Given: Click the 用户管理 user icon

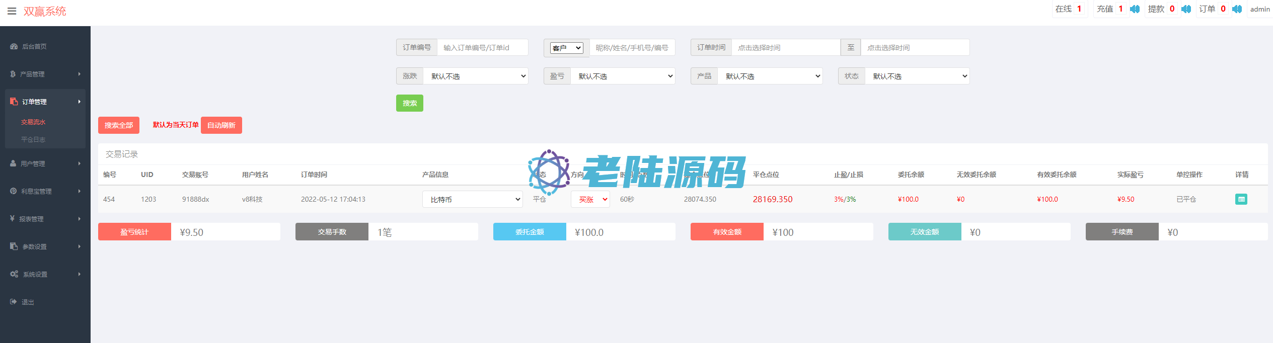Looking at the screenshot, I should [13, 163].
